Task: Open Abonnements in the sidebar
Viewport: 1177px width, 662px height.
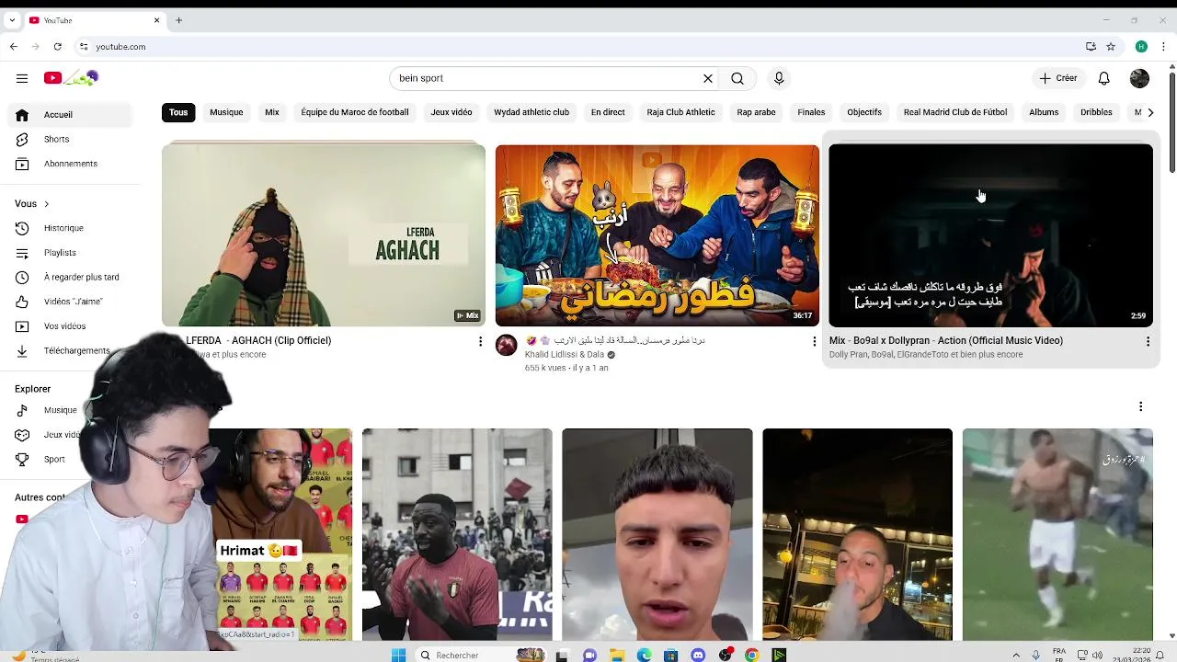Action: tap(70, 164)
